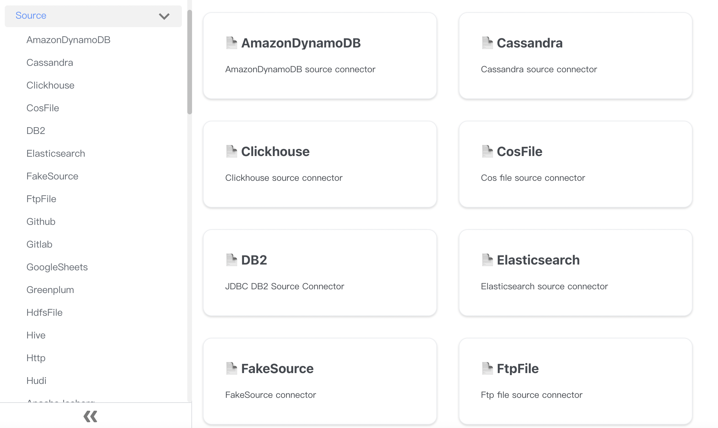Viewport: 718px width, 428px height.
Task: Open Cassandra in the sidebar
Action: click(x=50, y=62)
